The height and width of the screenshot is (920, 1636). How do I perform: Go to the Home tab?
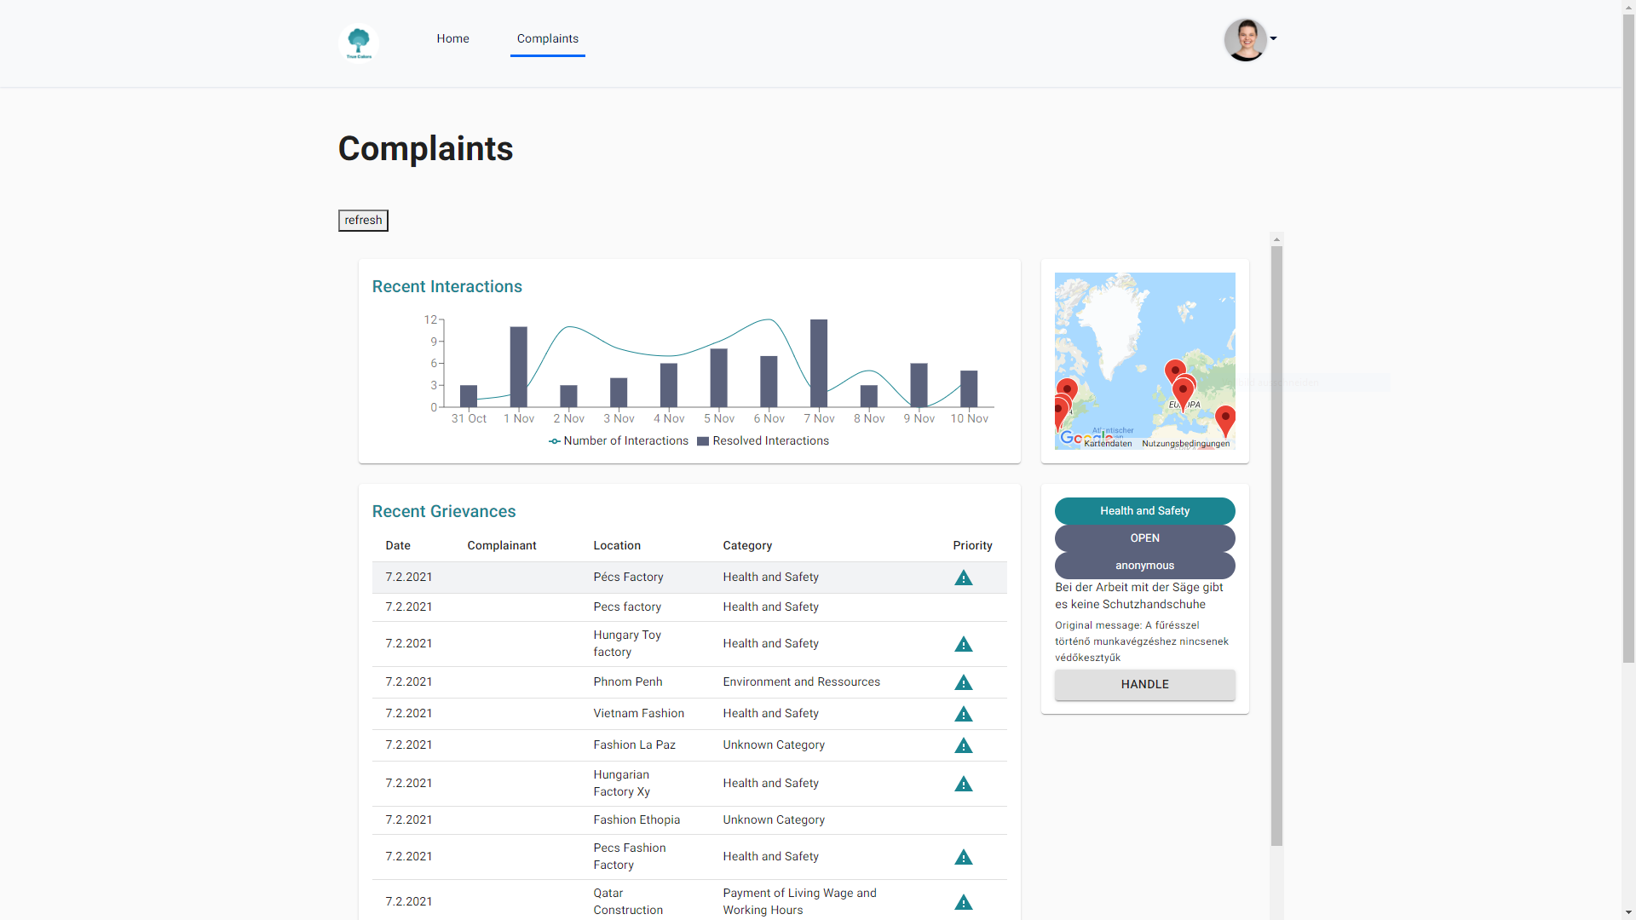tap(452, 39)
